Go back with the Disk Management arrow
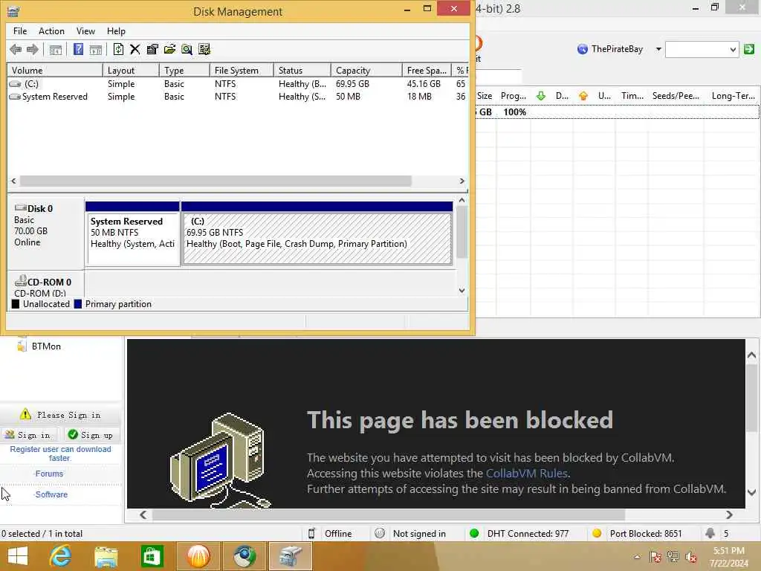This screenshot has width=761, height=571. click(x=16, y=50)
